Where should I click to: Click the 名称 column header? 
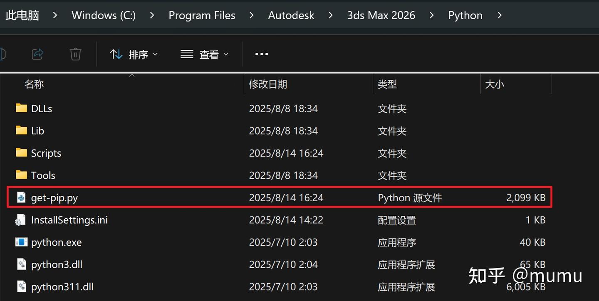(x=34, y=84)
